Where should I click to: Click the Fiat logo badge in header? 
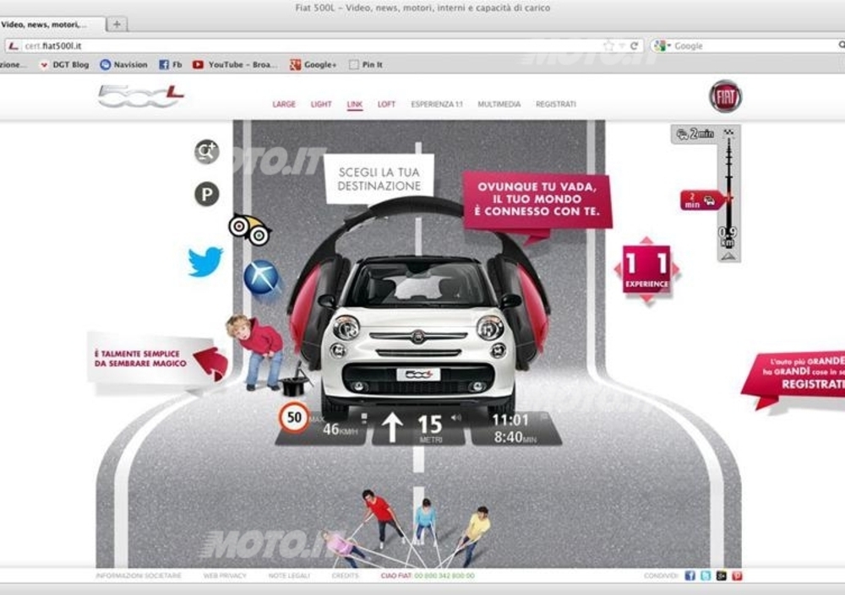coord(725,97)
